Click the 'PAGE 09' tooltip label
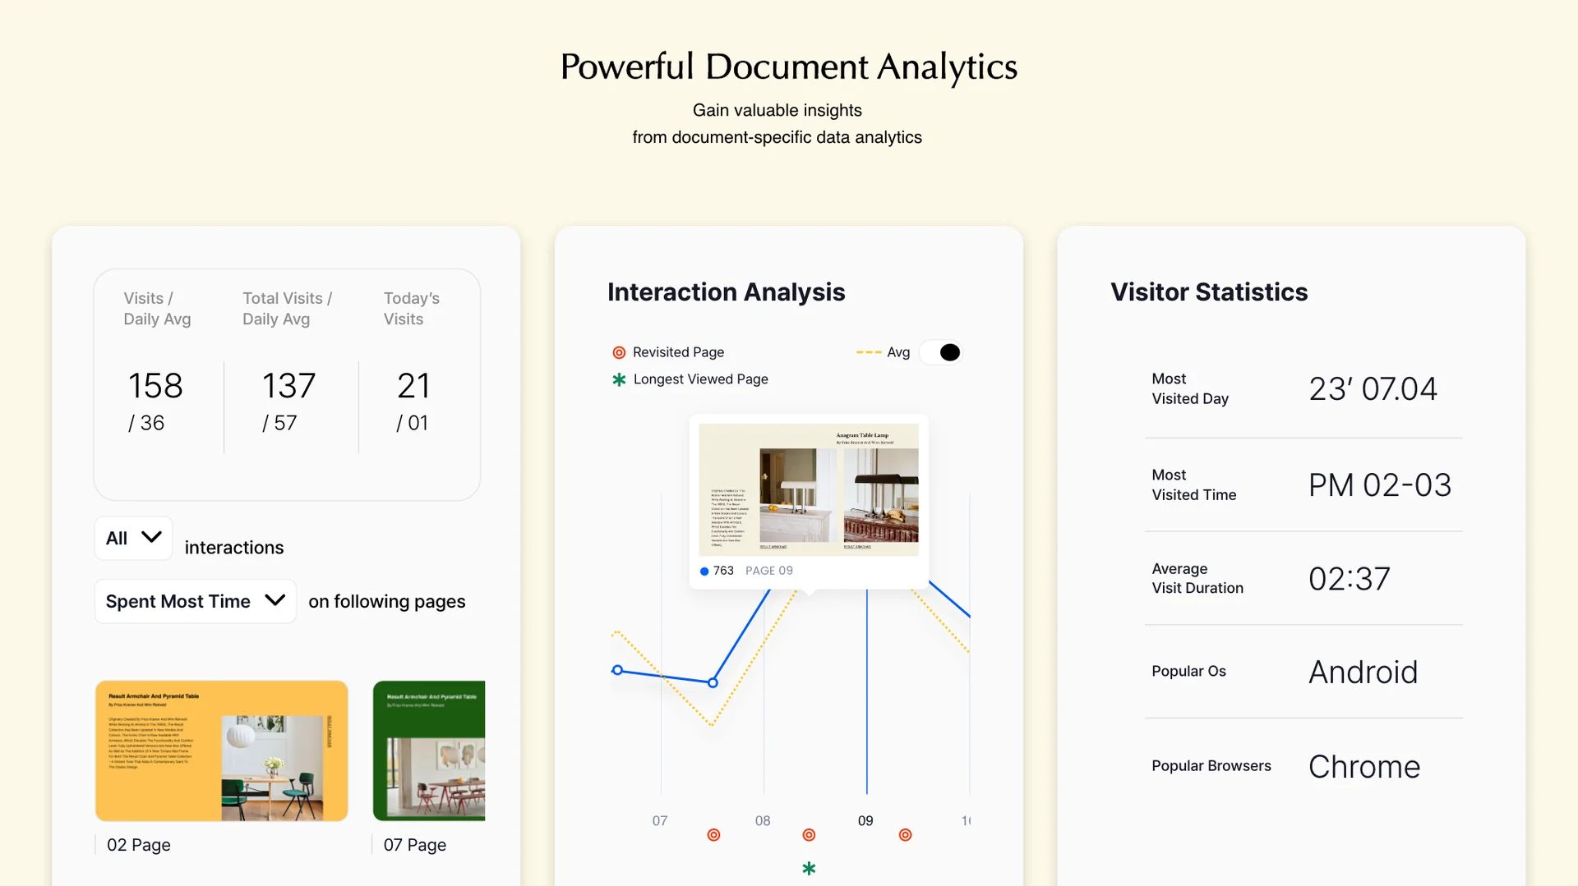The image size is (1578, 886). click(769, 571)
